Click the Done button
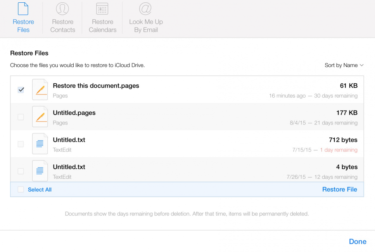375x252 pixels. 358,242
